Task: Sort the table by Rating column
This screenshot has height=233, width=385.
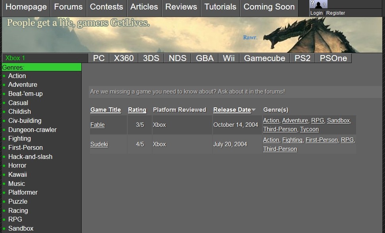Action: 137,110
